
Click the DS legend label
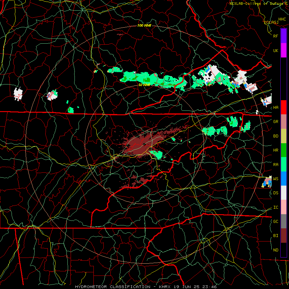276,193
